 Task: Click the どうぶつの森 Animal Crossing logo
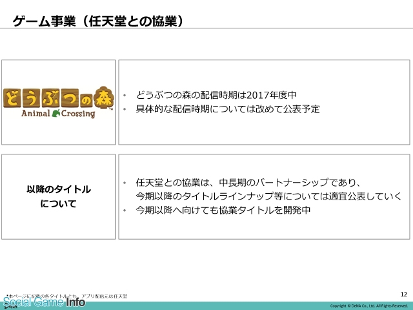pos(59,102)
